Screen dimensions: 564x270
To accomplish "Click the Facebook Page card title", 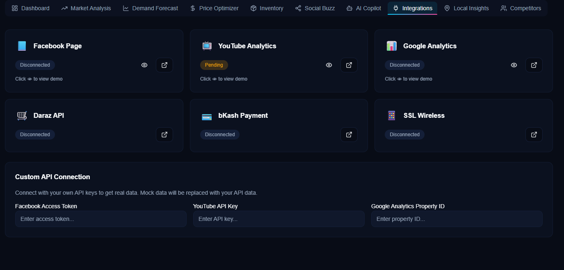I will (57, 46).
